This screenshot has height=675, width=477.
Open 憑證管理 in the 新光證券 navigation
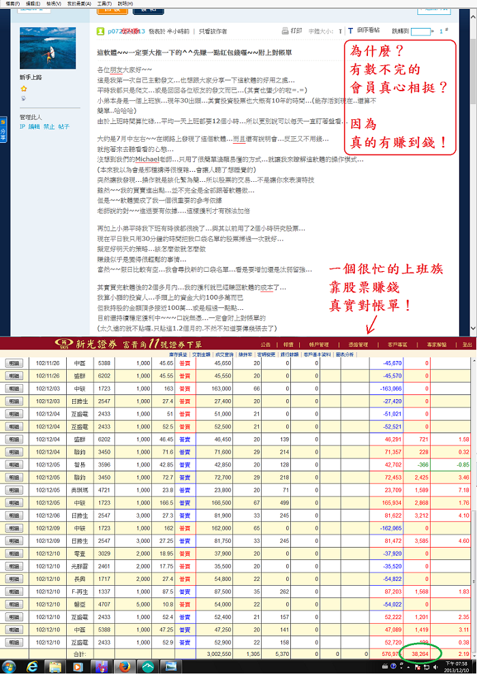(358, 345)
